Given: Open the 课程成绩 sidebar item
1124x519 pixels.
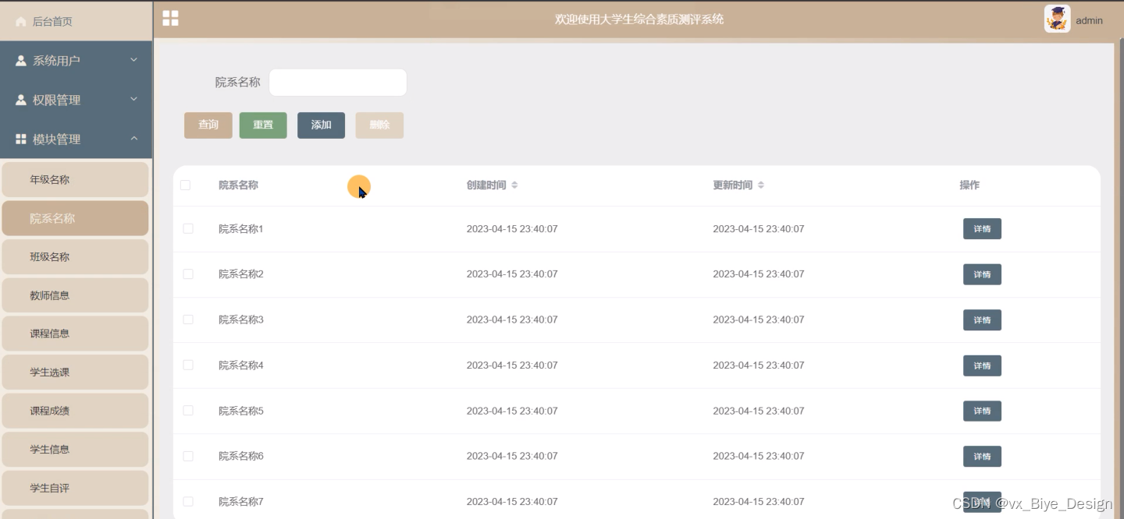Looking at the screenshot, I should pyautogui.click(x=75, y=411).
